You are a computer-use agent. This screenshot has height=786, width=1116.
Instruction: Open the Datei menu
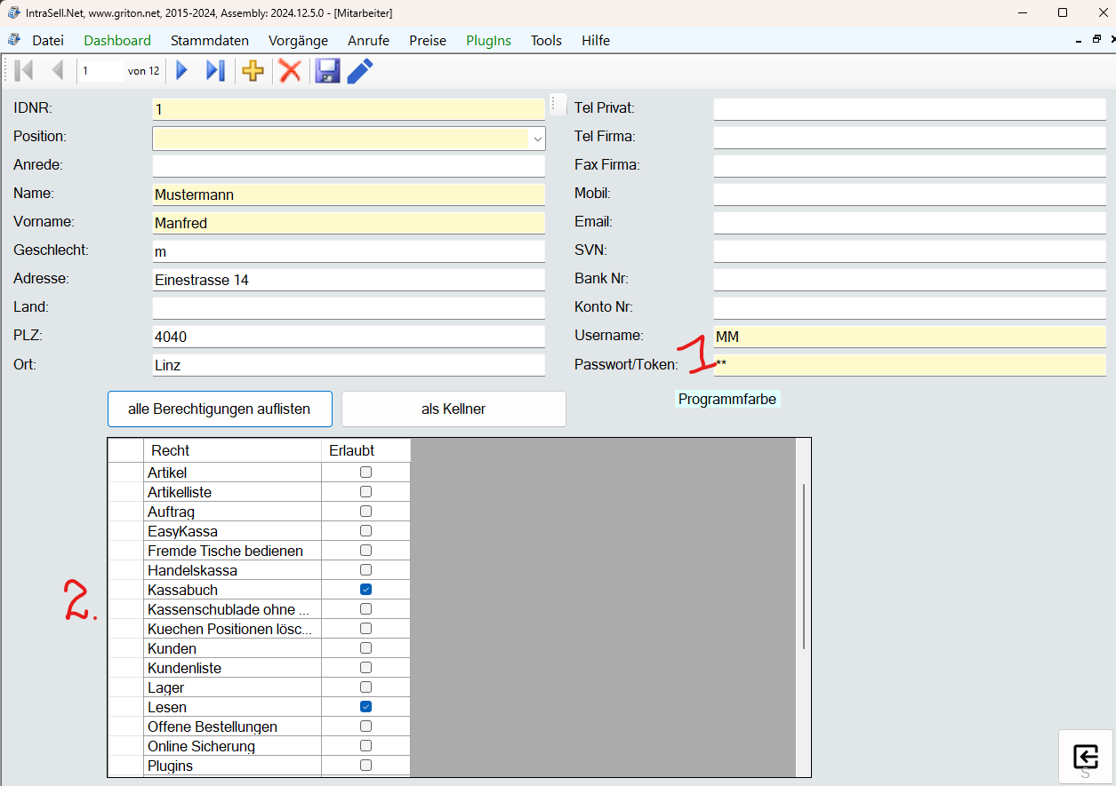coord(48,40)
